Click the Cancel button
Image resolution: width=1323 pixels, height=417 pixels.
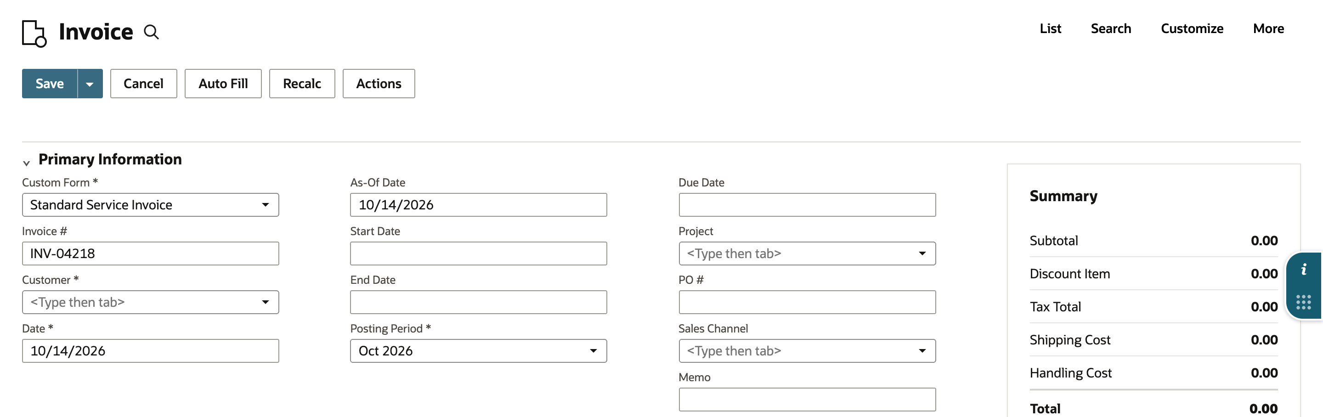(143, 84)
